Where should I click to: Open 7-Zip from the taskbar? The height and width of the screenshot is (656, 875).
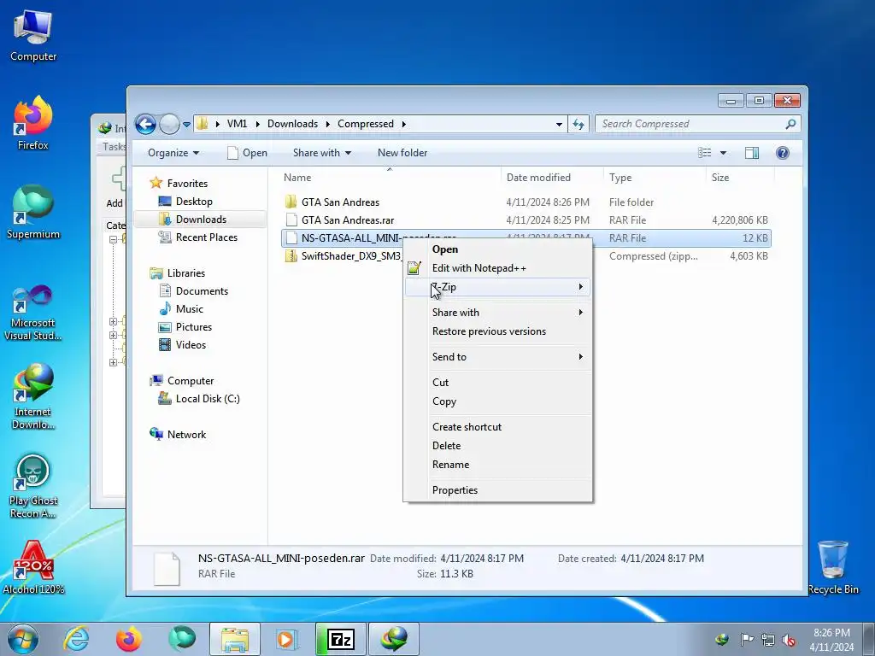click(x=340, y=639)
